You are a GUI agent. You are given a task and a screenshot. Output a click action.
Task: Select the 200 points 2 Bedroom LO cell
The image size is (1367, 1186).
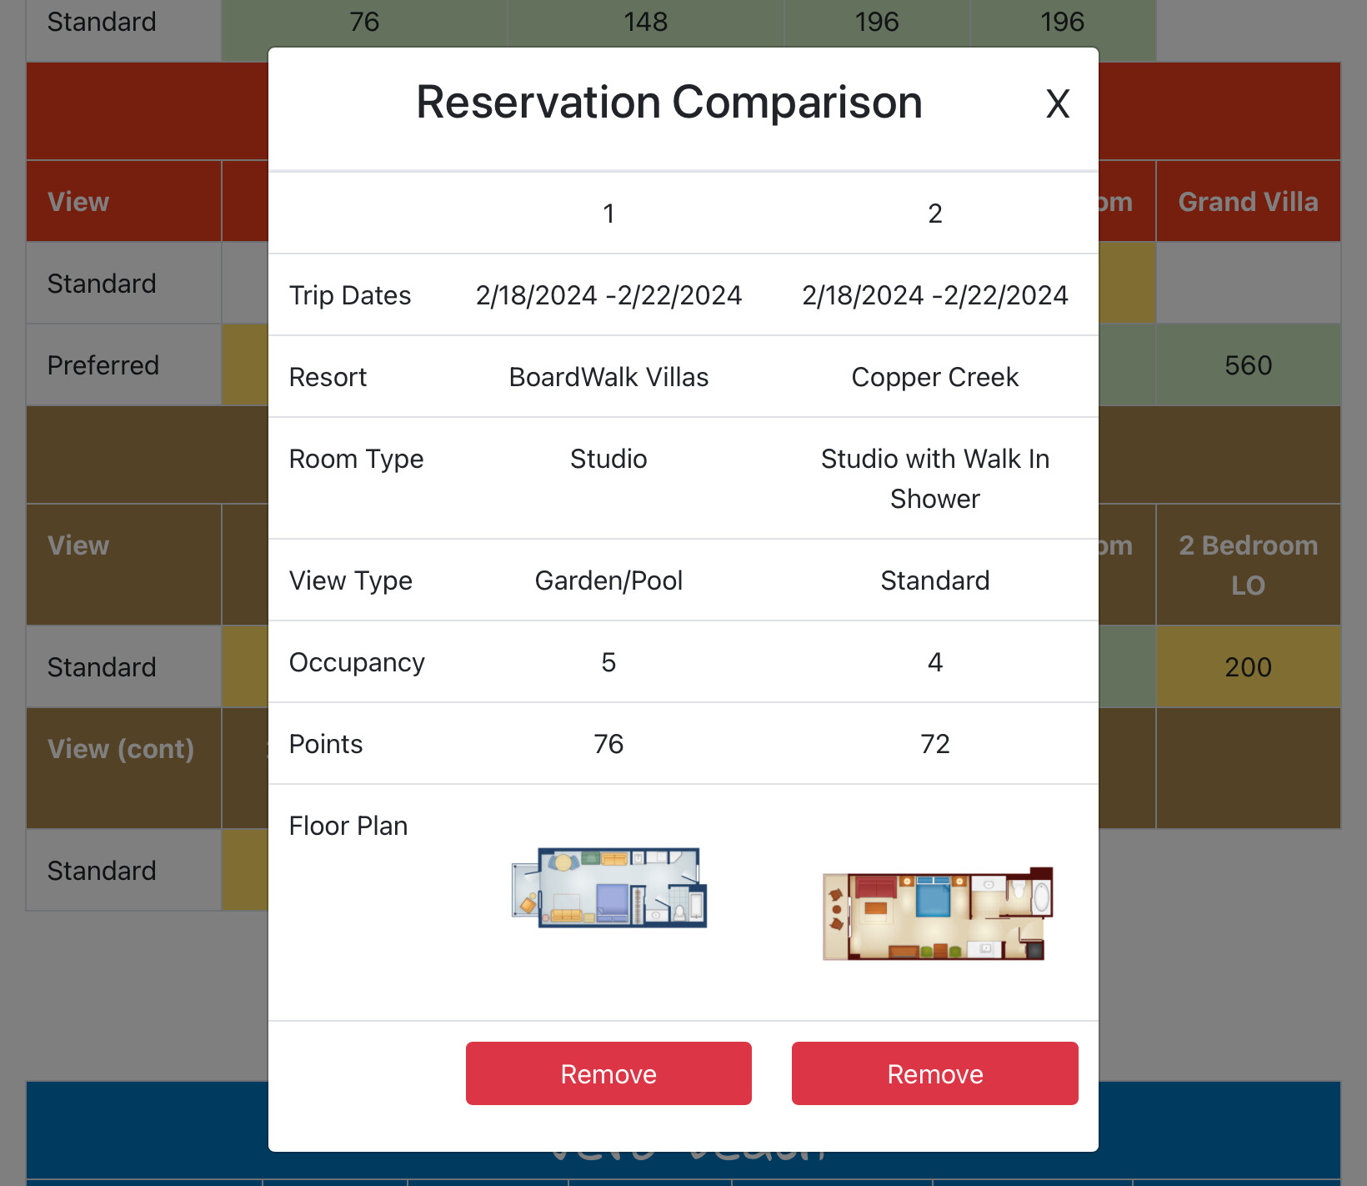pyautogui.click(x=1248, y=667)
